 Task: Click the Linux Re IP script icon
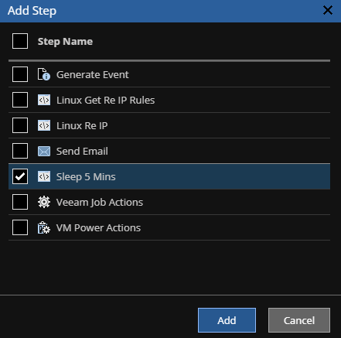coord(44,125)
